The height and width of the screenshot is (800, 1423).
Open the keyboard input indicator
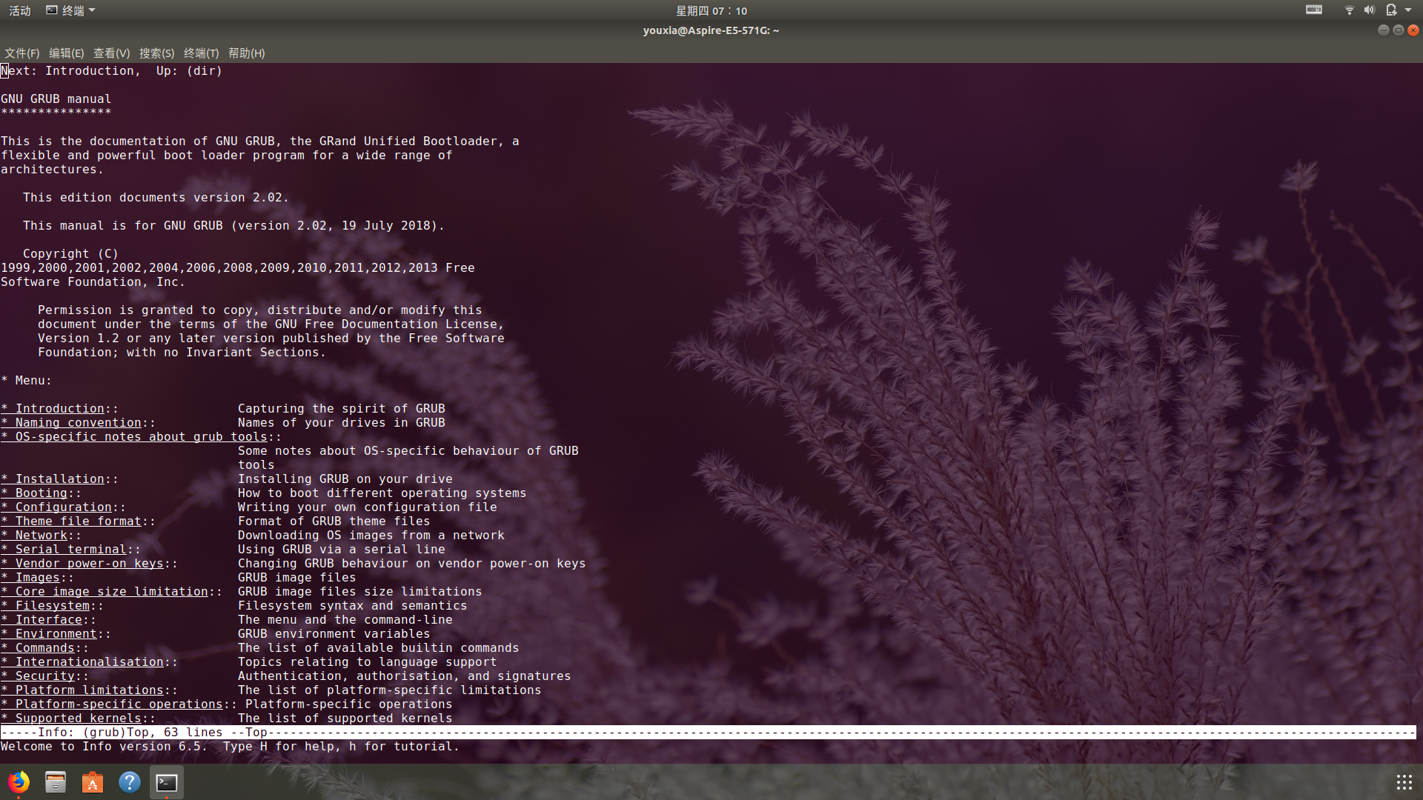(x=1314, y=10)
